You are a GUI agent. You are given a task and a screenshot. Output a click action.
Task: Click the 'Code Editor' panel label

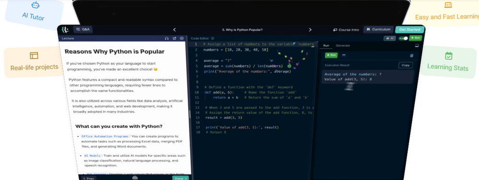pyautogui.click(x=200, y=38)
